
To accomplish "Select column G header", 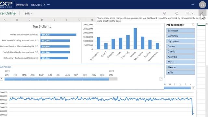I will (79, 20).
